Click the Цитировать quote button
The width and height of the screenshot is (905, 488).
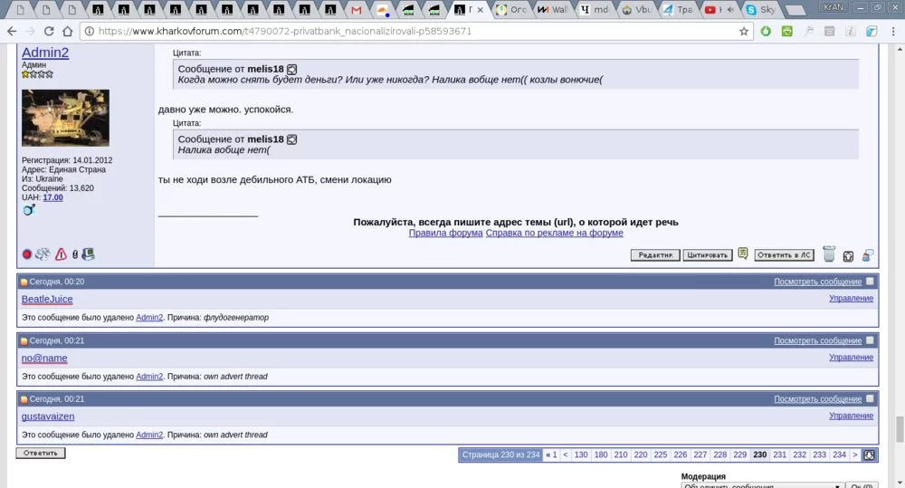click(707, 255)
